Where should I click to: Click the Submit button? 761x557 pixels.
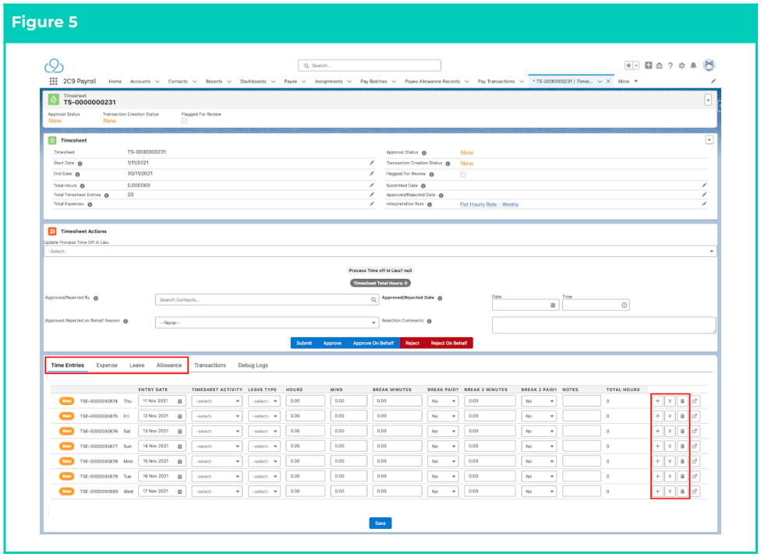click(304, 343)
